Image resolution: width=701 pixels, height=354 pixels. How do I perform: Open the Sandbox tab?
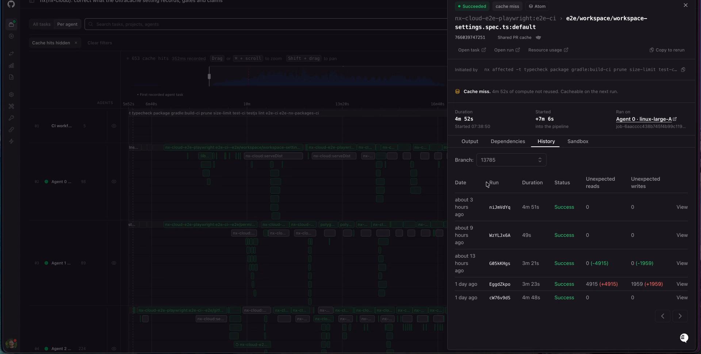[x=578, y=141]
